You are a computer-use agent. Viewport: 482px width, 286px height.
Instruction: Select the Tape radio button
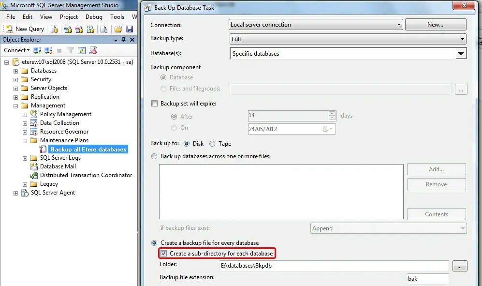[x=212, y=144]
